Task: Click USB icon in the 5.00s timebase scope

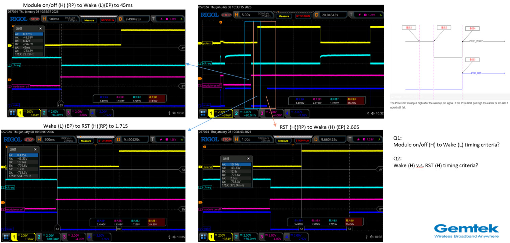Action: [x=368, y=113]
